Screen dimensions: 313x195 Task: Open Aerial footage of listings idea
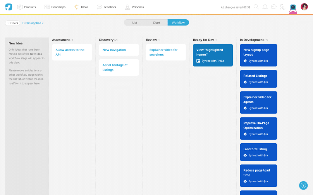(x=119, y=67)
